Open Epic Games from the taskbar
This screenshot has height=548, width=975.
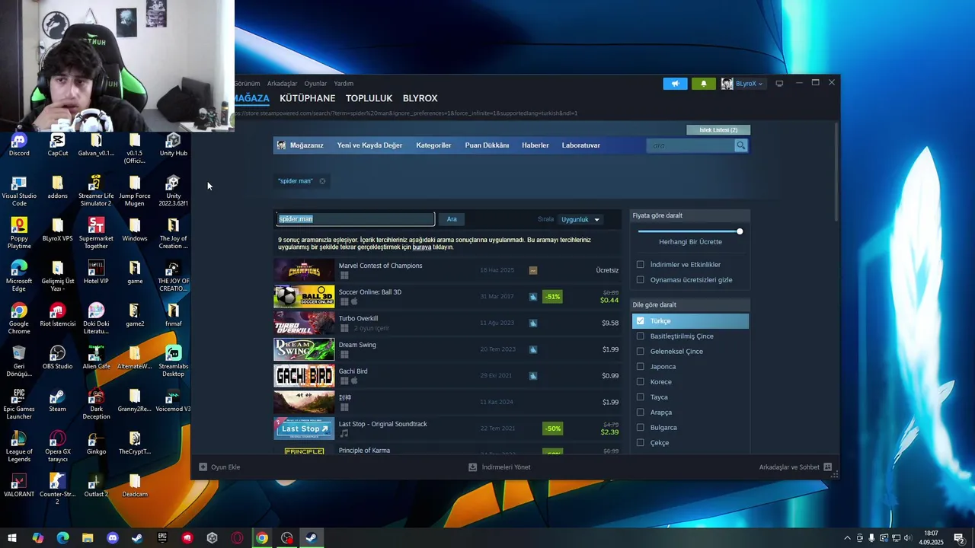[x=162, y=538]
